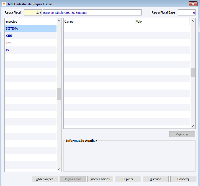This screenshot has height=186, width=200.
Task: Select the IS tax row
Action: pyautogui.click(x=31, y=50)
